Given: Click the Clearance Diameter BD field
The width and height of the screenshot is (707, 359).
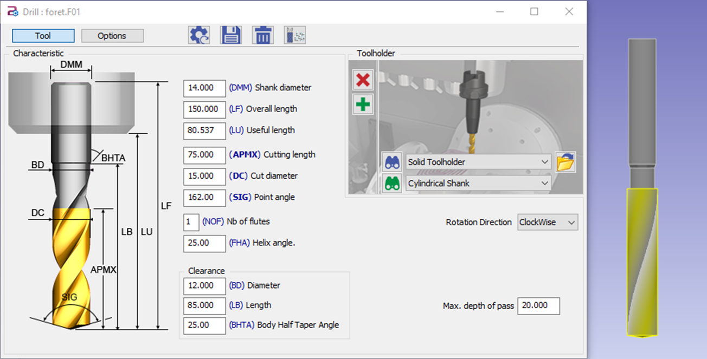Looking at the screenshot, I should point(204,286).
